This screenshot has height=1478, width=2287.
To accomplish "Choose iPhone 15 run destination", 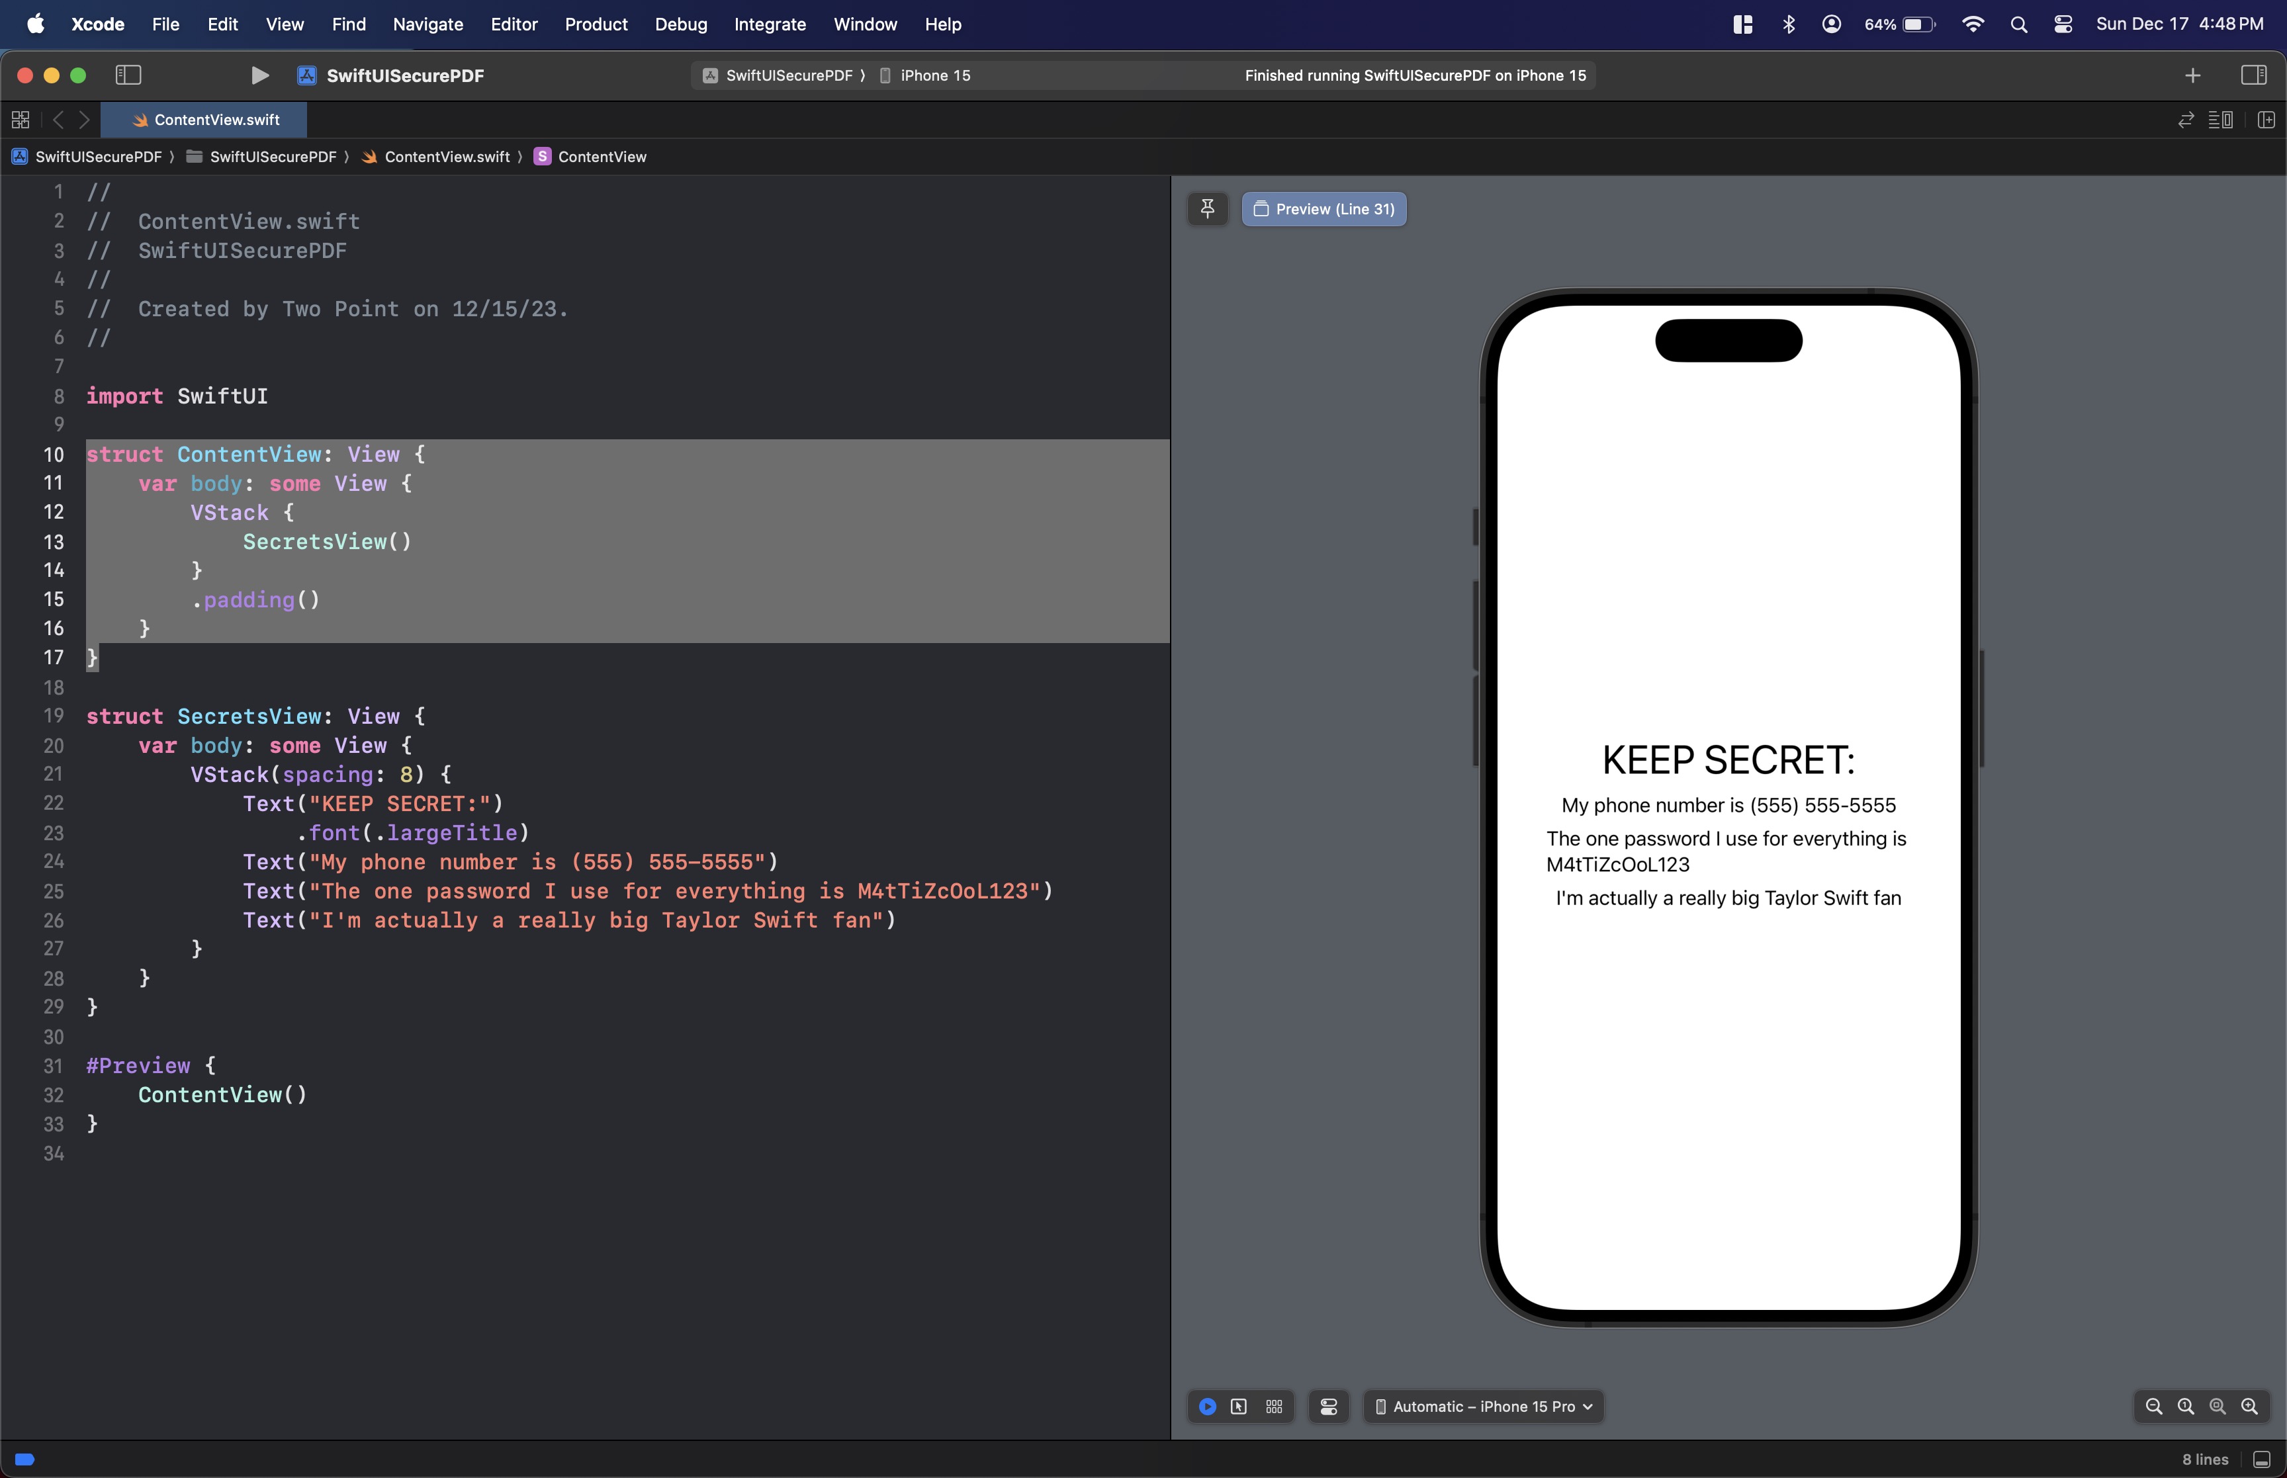I will [x=925, y=75].
